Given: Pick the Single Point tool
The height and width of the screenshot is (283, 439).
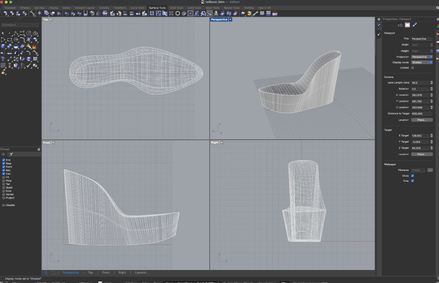Looking at the screenshot, I should click(9, 33).
